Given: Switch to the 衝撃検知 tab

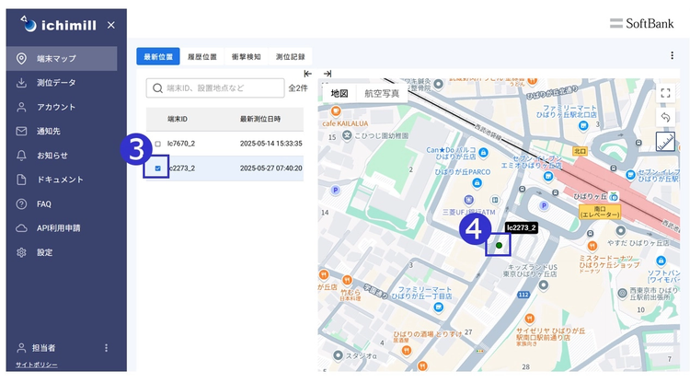Looking at the screenshot, I should (246, 56).
